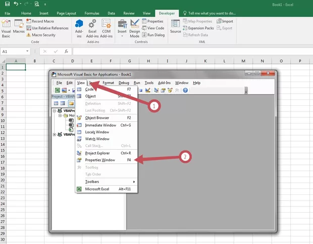Collapse the first VBAProject tree node

click(x=55, y=110)
